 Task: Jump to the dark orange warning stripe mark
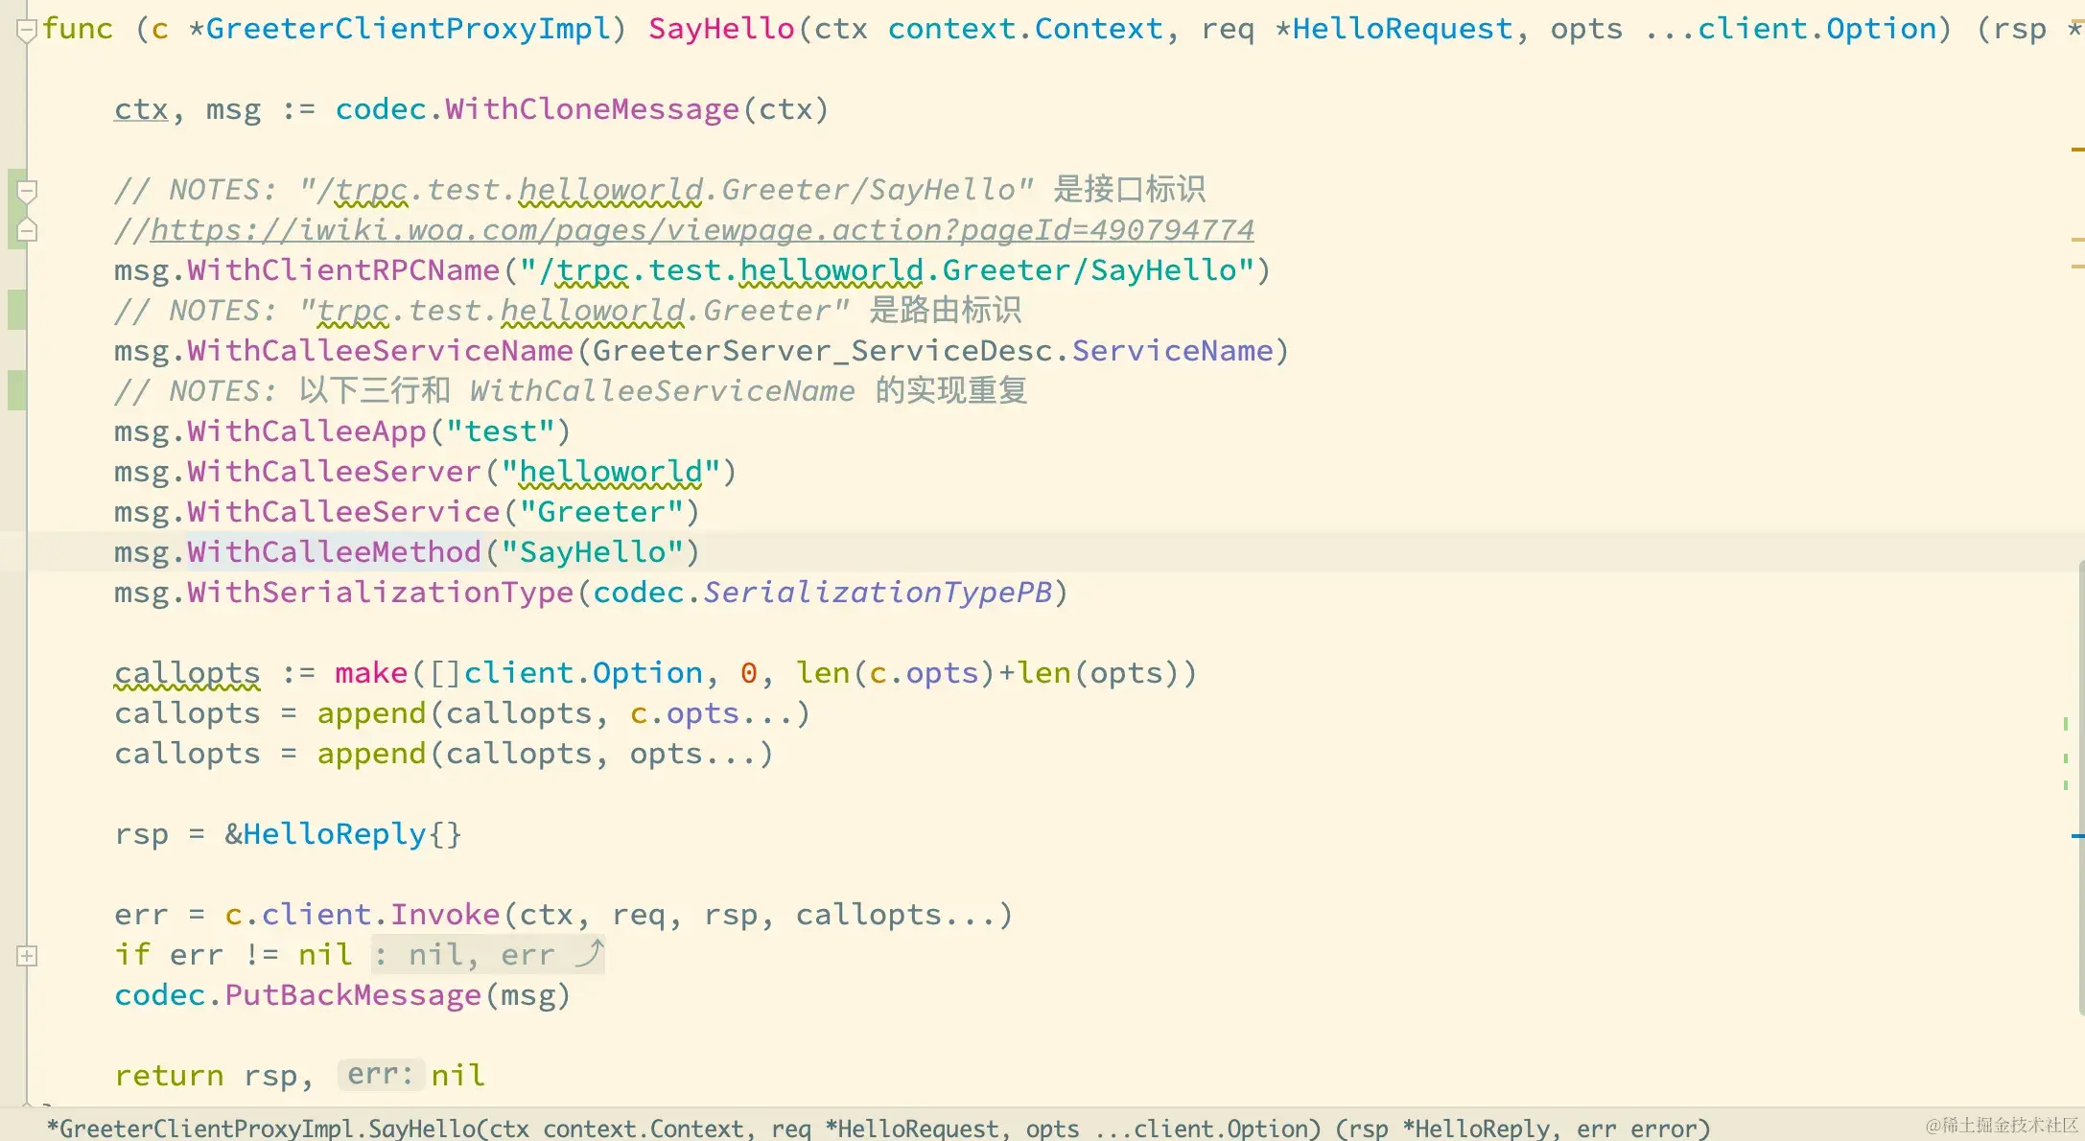point(2077,150)
